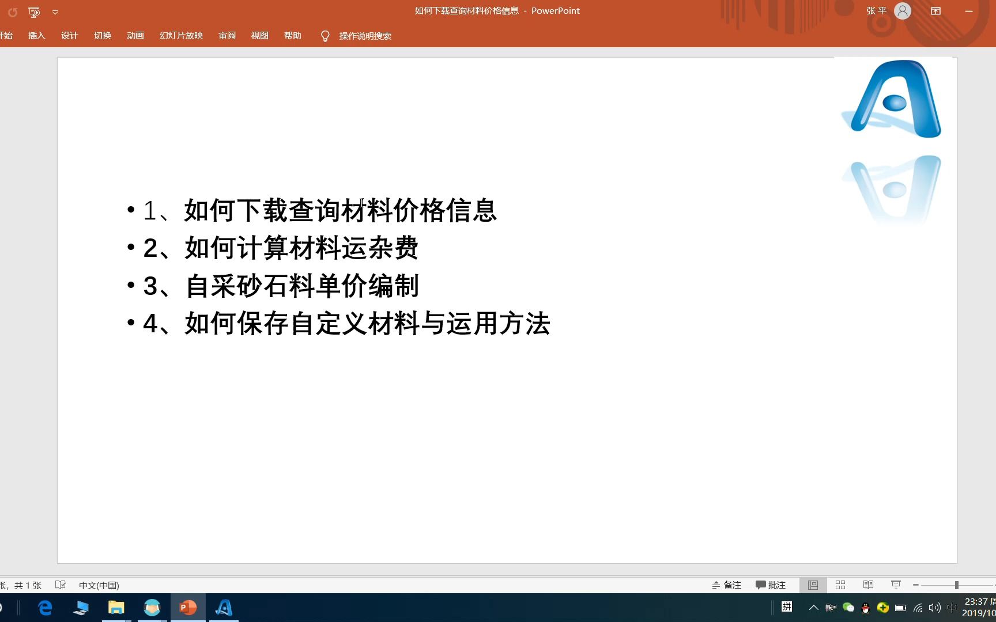Click the PowerPoint taskbar icon
996x622 pixels.
click(x=188, y=608)
